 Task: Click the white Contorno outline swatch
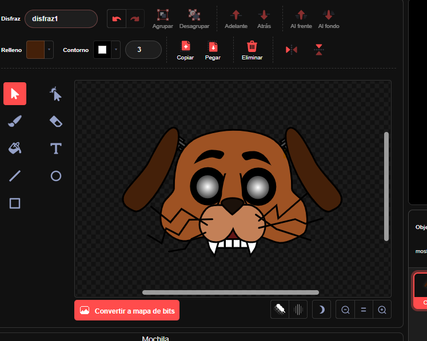coord(102,50)
